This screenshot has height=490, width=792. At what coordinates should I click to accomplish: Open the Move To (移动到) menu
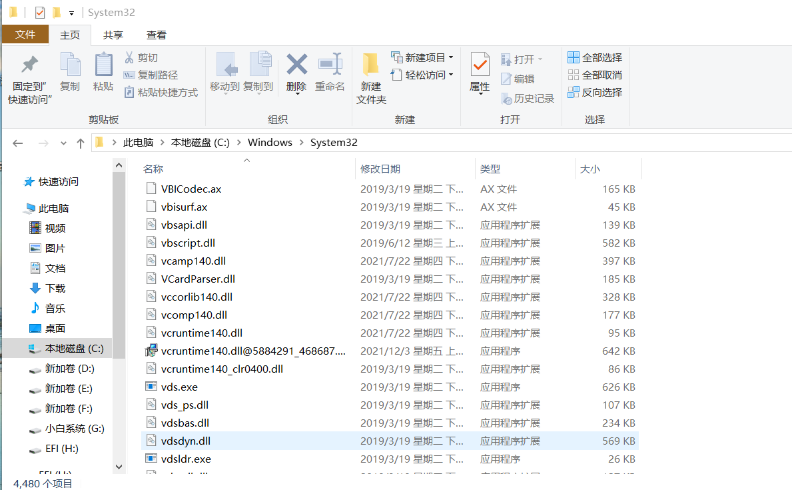224,73
